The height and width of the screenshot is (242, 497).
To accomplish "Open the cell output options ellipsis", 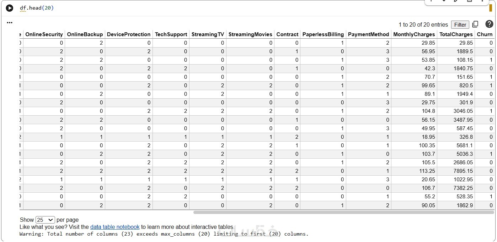I will (10, 23).
